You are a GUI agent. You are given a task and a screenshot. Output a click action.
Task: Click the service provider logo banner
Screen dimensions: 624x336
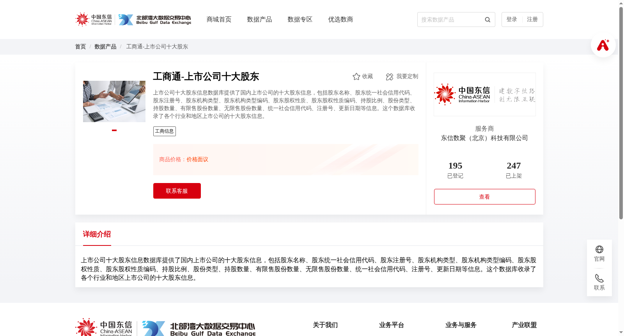485,94
